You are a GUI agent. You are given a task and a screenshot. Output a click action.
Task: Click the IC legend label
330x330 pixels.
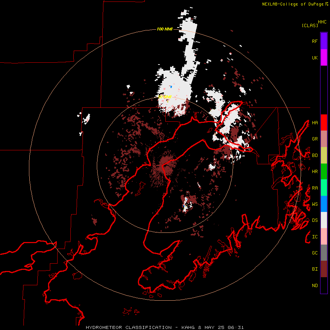315,237
